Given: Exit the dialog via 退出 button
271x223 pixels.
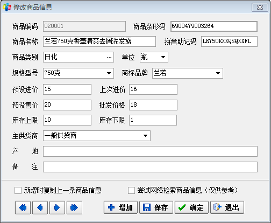Looking at the screenshot, I should coord(227,207).
